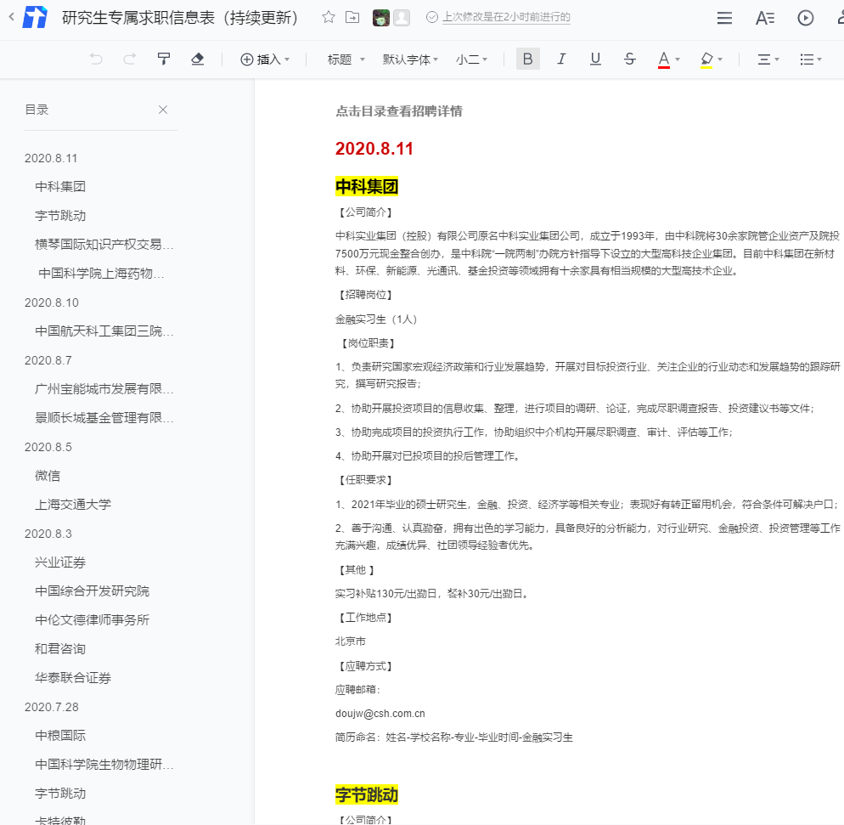Jump to 2020.7.28 in the outline
The image size is (844, 825).
click(x=52, y=707)
